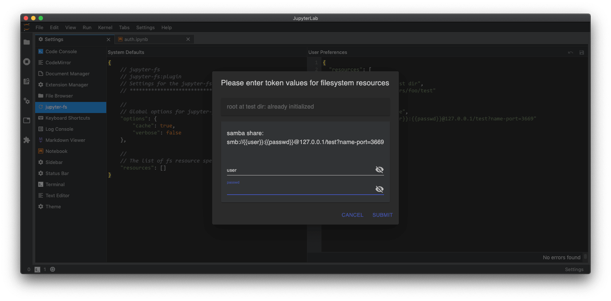Open the Run menu

[x=87, y=27]
